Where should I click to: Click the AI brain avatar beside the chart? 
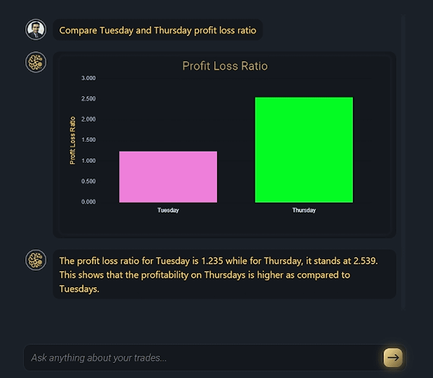tap(36, 62)
